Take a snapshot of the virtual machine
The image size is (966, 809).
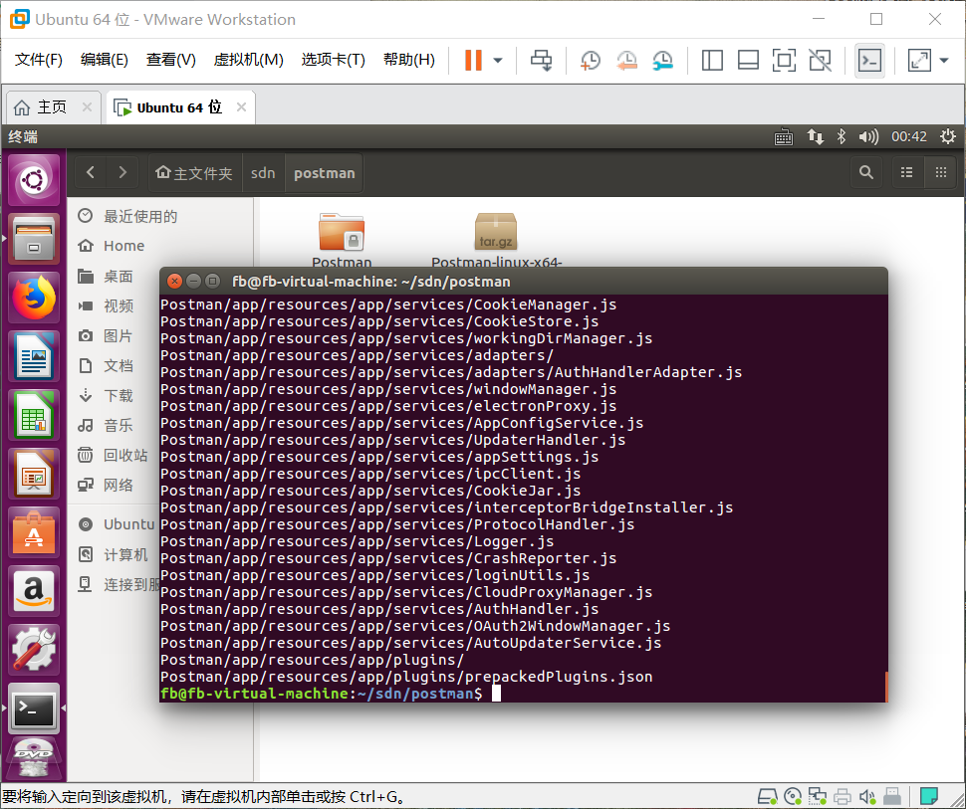tap(591, 61)
